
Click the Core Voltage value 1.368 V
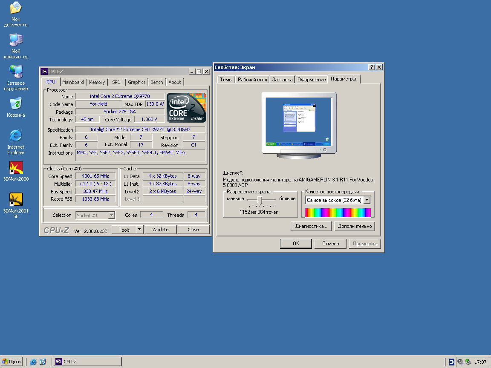pyautogui.click(x=149, y=119)
